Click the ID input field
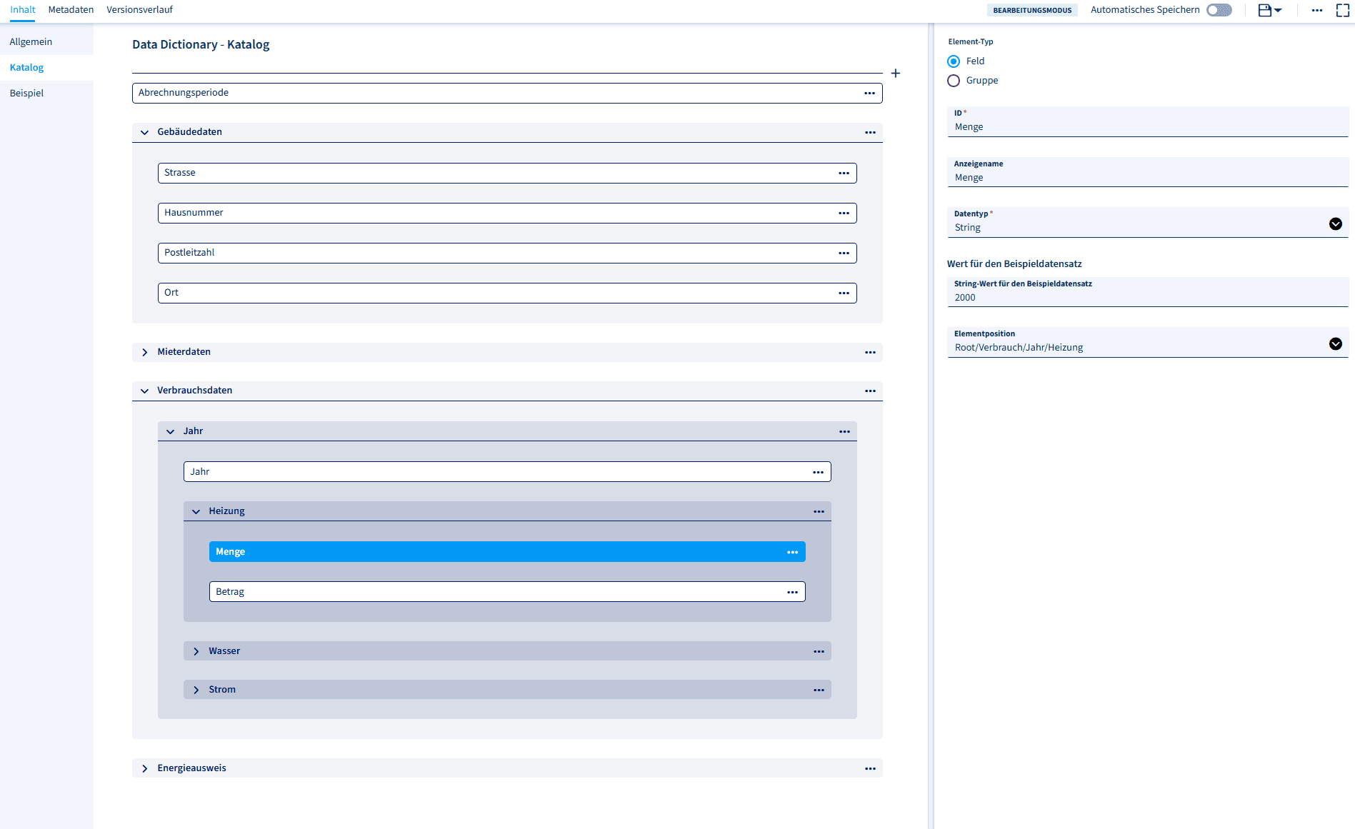 [x=1148, y=121]
